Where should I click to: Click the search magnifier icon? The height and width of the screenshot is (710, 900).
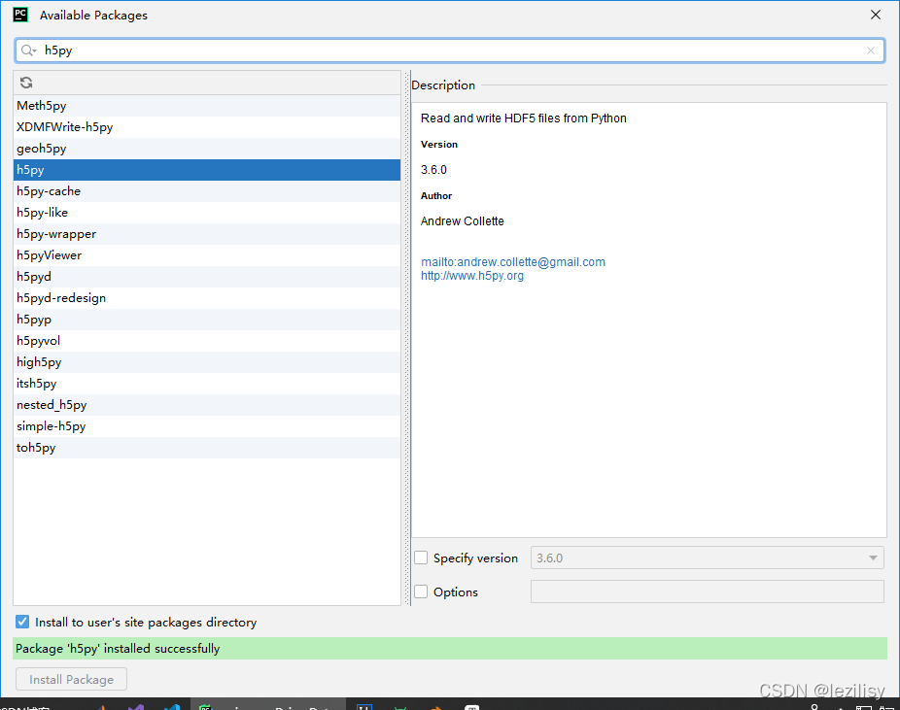point(27,51)
